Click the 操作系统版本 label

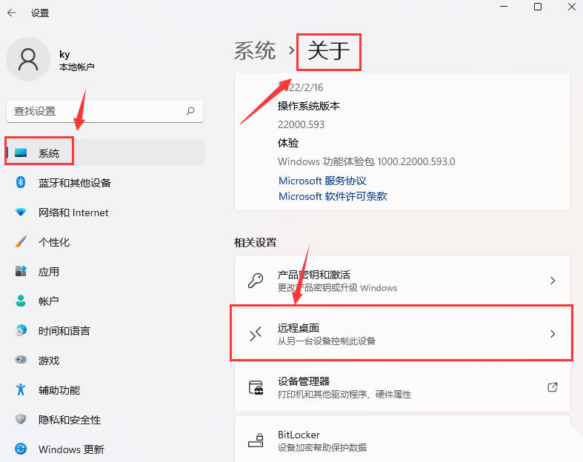(x=309, y=106)
